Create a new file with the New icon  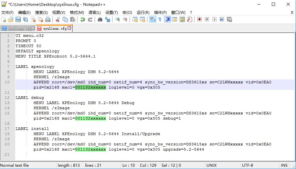pyautogui.click(x=4, y=19)
